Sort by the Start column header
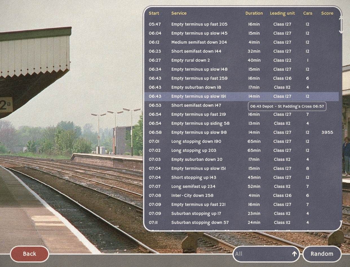 (x=154, y=13)
